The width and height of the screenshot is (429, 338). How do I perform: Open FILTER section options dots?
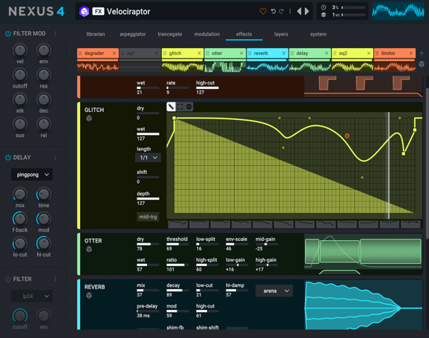[x=55, y=279]
